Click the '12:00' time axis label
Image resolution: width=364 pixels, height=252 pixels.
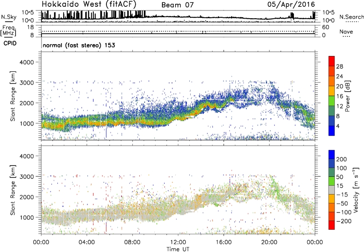(x=178, y=242)
